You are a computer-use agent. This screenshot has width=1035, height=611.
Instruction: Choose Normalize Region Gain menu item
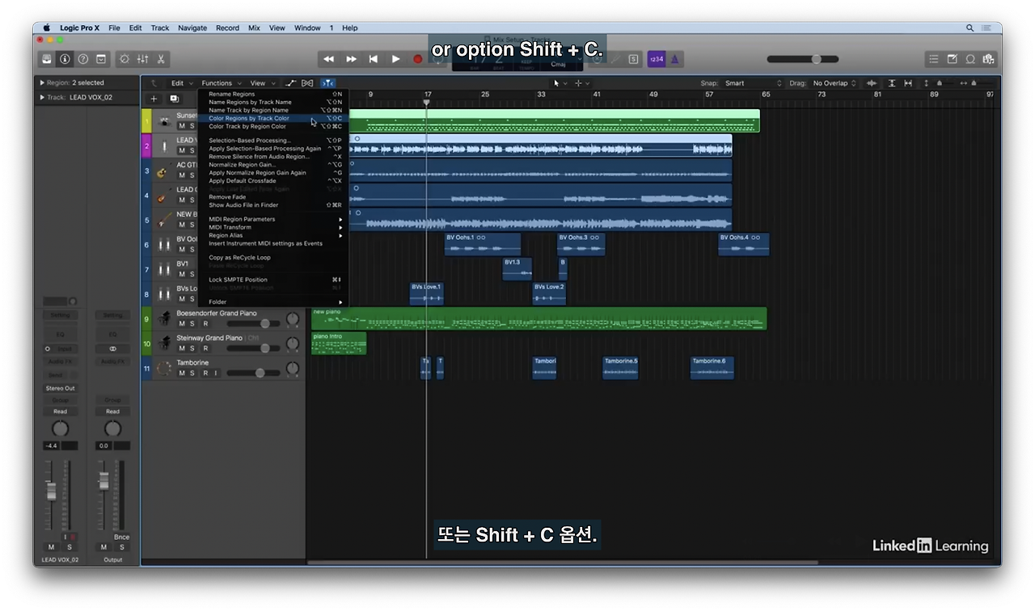275,164
